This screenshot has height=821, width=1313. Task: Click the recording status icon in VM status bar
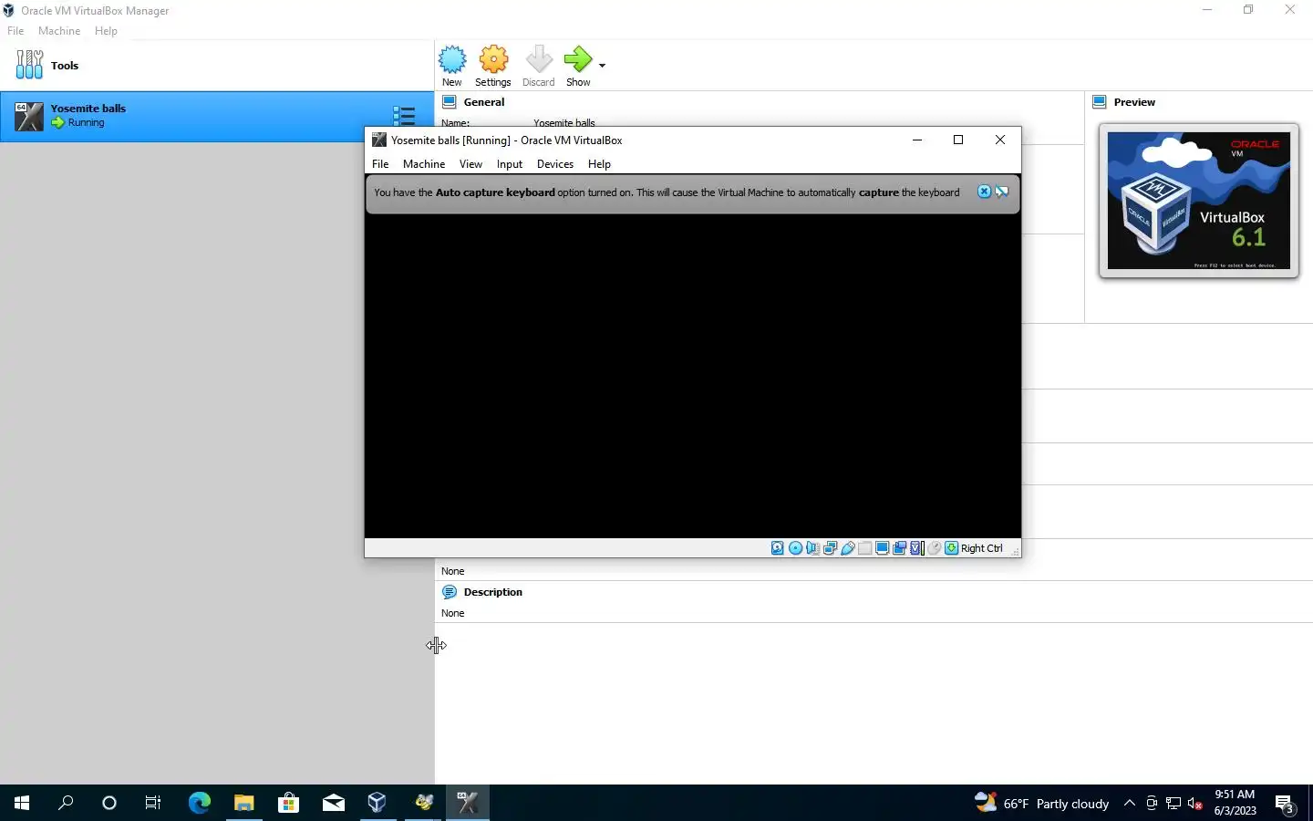(899, 548)
